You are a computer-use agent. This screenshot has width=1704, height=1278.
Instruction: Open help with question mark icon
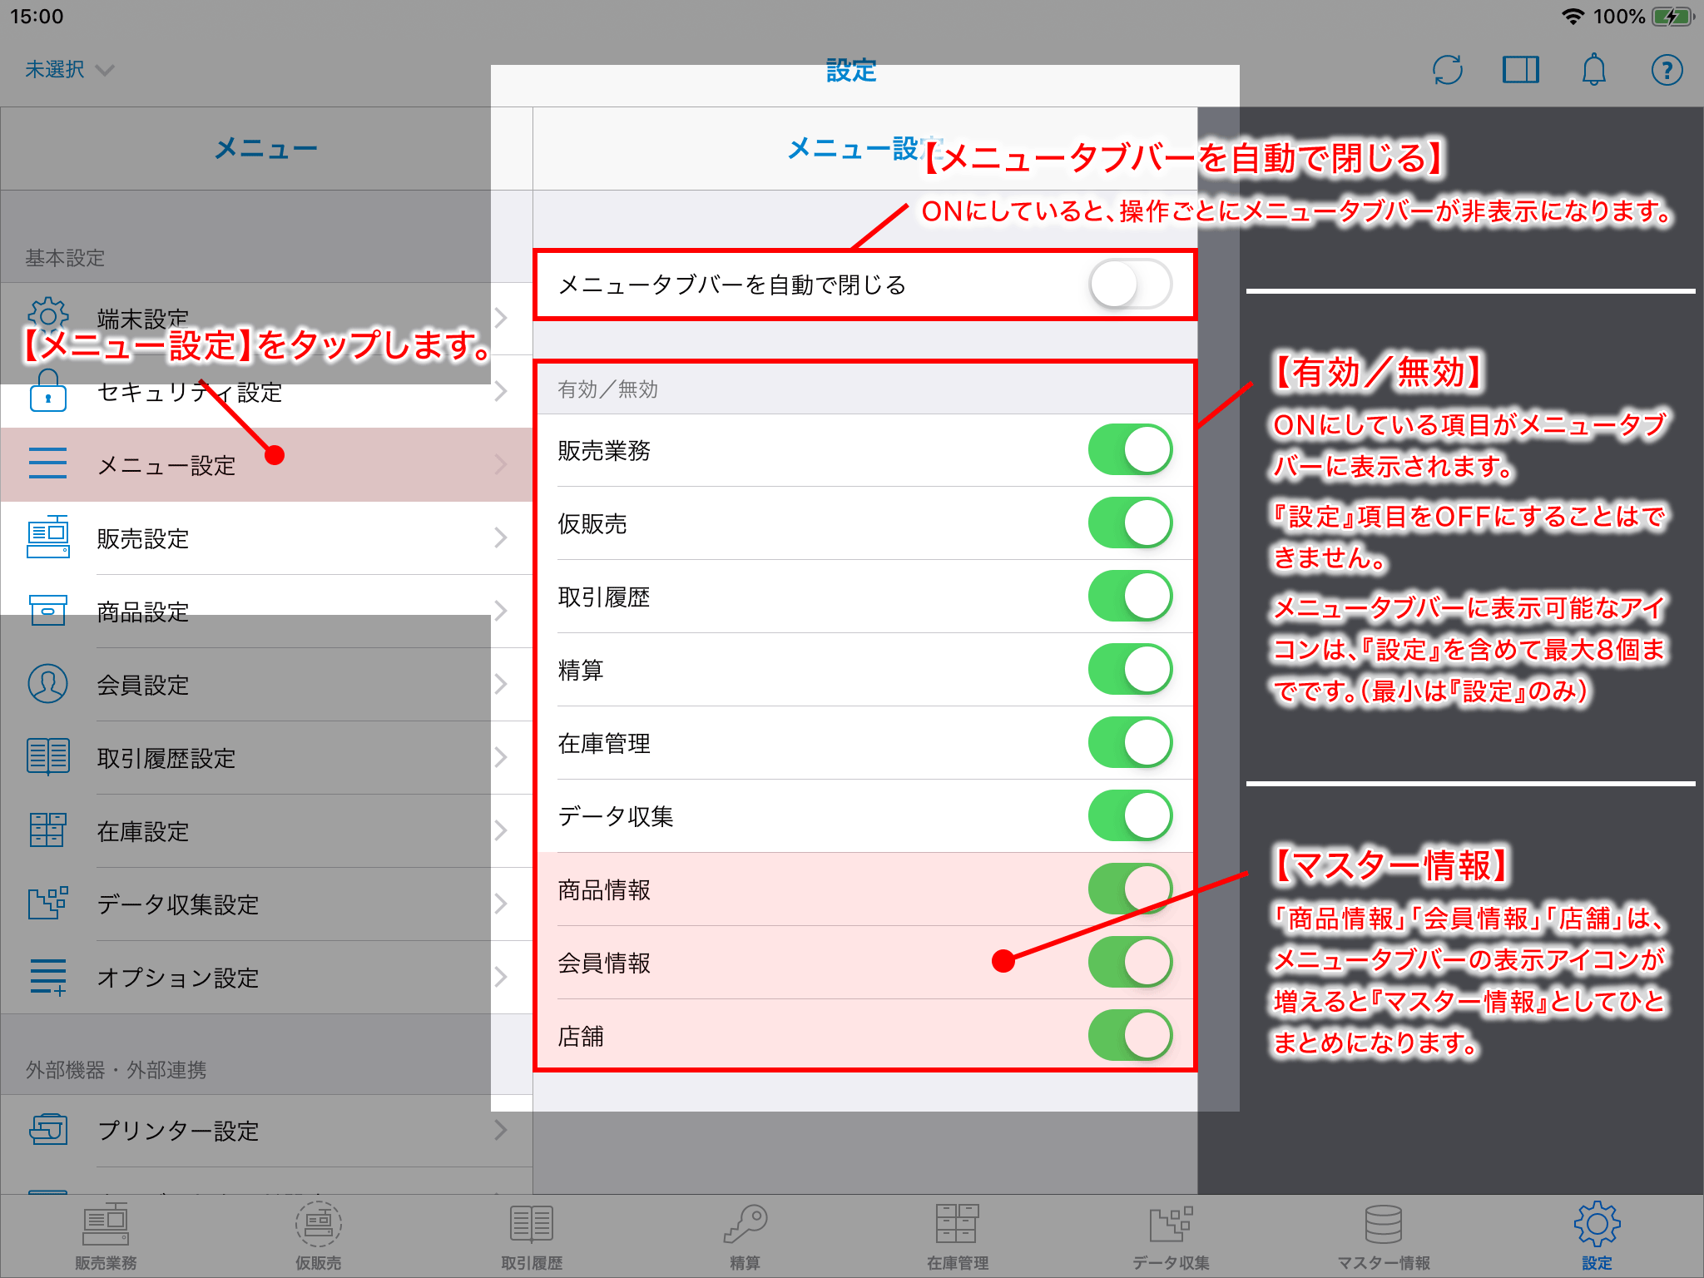(x=1667, y=70)
